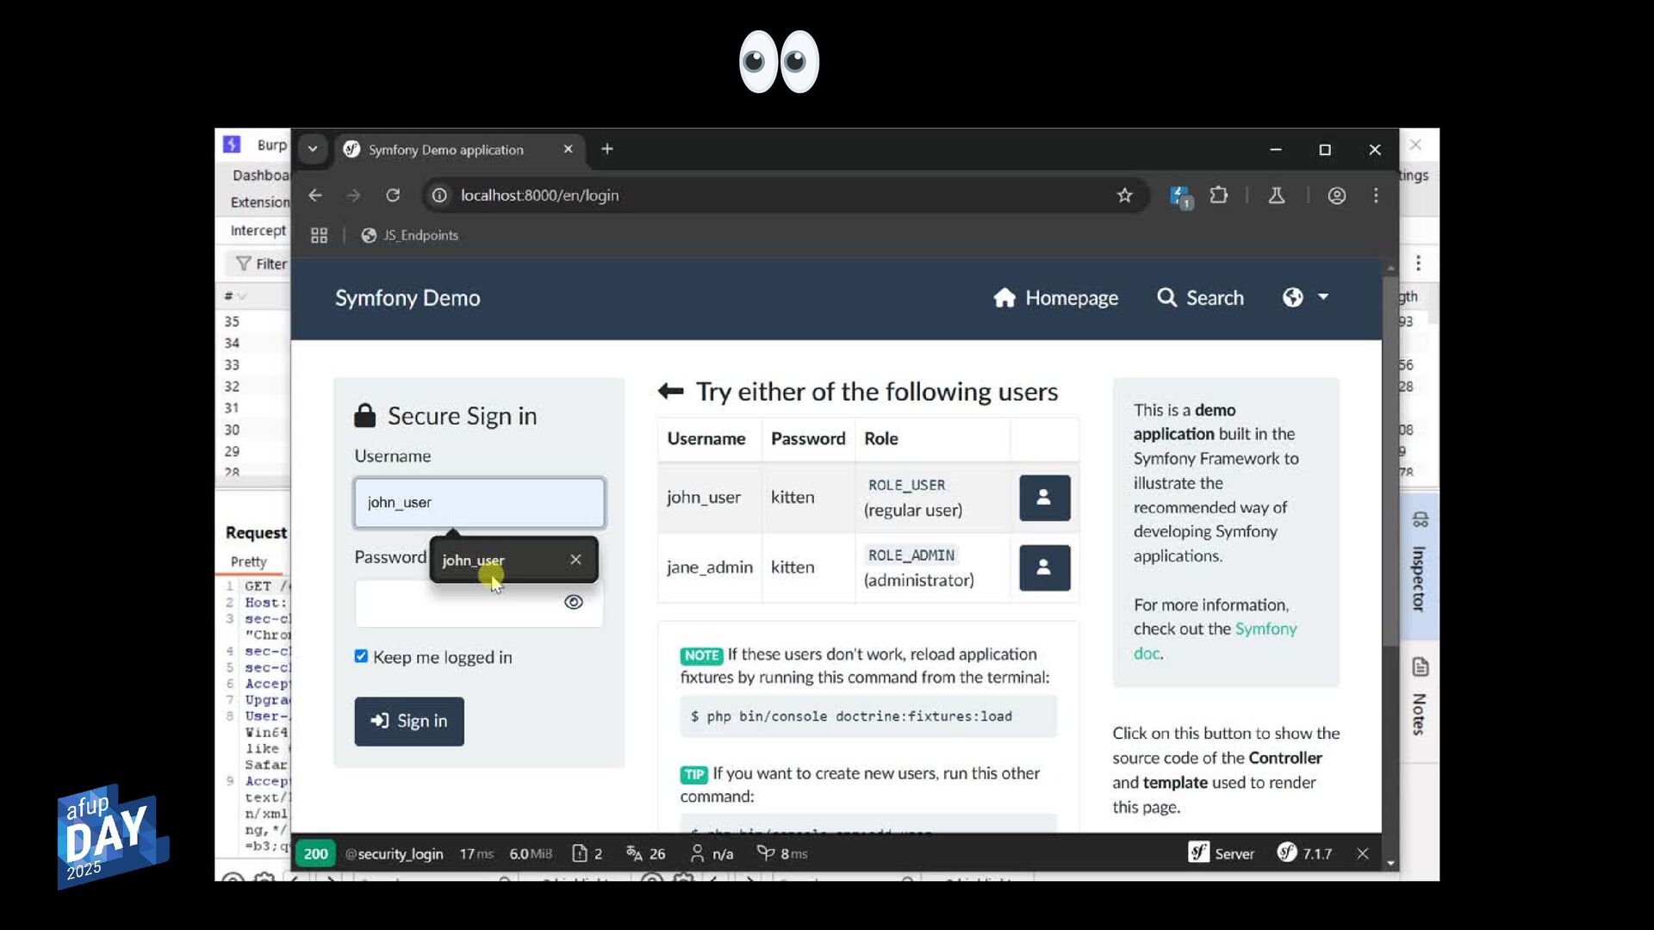Open the Chrome three-dot menu
Screen dimensions: 1654x930
click(1376, 195)
